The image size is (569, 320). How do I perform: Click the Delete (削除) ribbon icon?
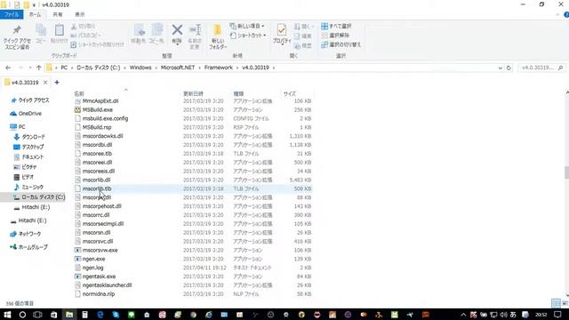tap(177, 34)
